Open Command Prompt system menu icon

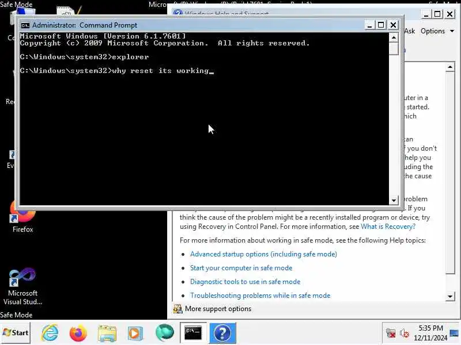(x=25, y=25)
